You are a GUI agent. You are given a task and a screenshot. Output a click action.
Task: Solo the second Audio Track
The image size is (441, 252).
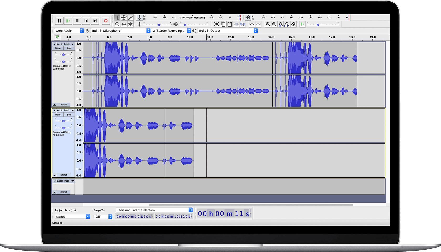(69, 115)
